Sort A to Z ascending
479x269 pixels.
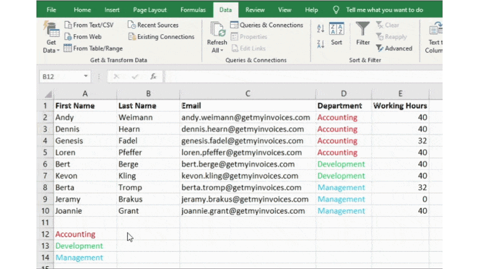[x=321, y=29]
